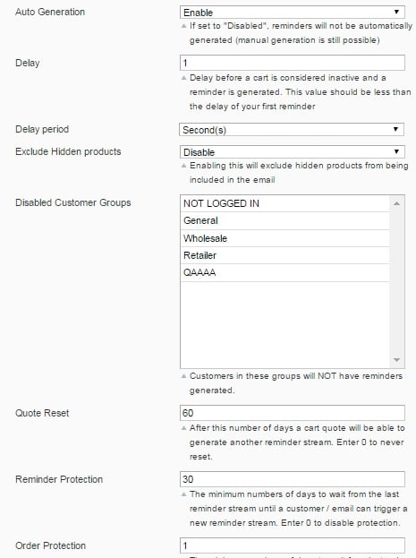The height and width of the screenshot is (558, 416).
Task: Click the Reminder Protection input field
Action: 293,479
